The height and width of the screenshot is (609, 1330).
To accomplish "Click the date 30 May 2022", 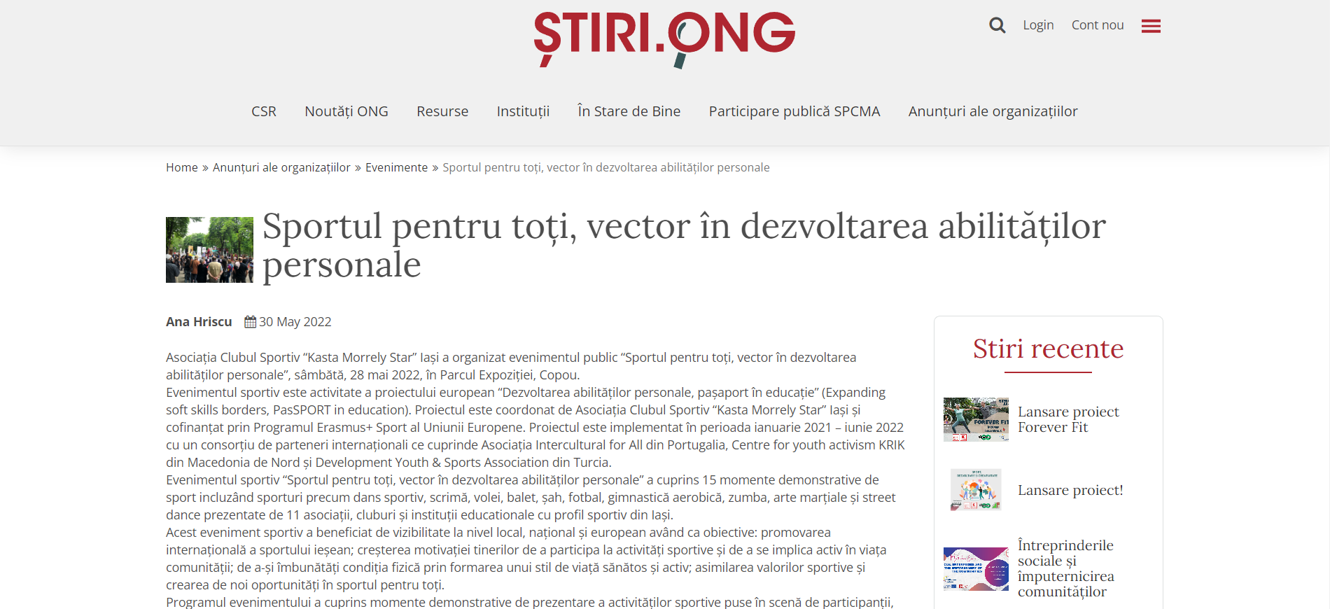I will [295, 322].
